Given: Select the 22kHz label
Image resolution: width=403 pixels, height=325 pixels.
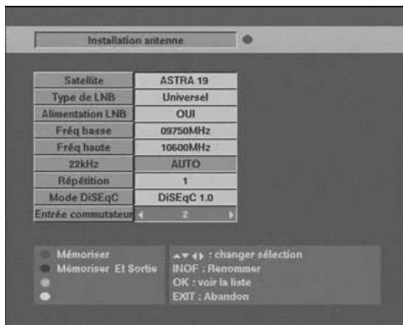Looking at the screenshot, I should click(x=83, y=164).
